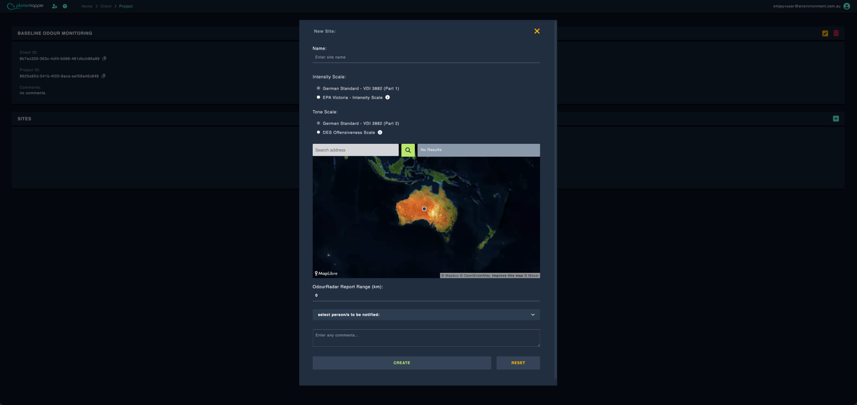857x405 pixels.
Task: Close the New Site dialog with X
Action: click(x=537, y=31)
